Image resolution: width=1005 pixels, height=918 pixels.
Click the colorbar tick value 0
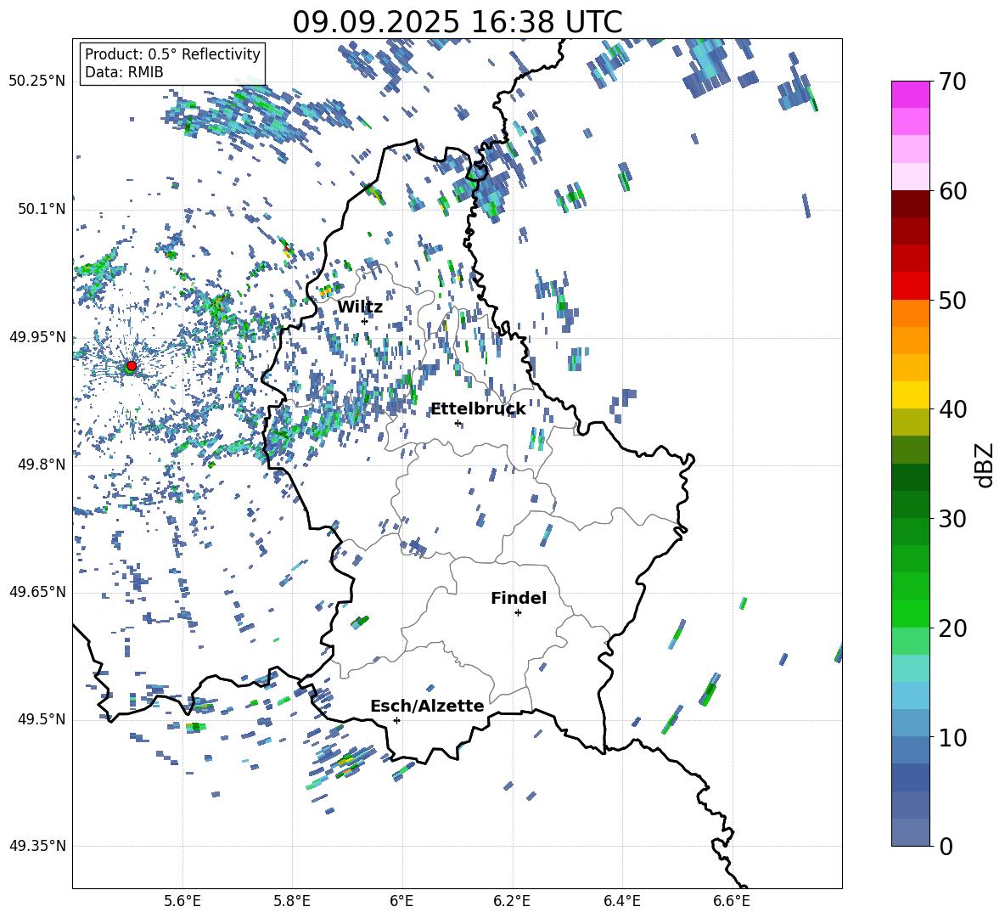pos(946,847)
